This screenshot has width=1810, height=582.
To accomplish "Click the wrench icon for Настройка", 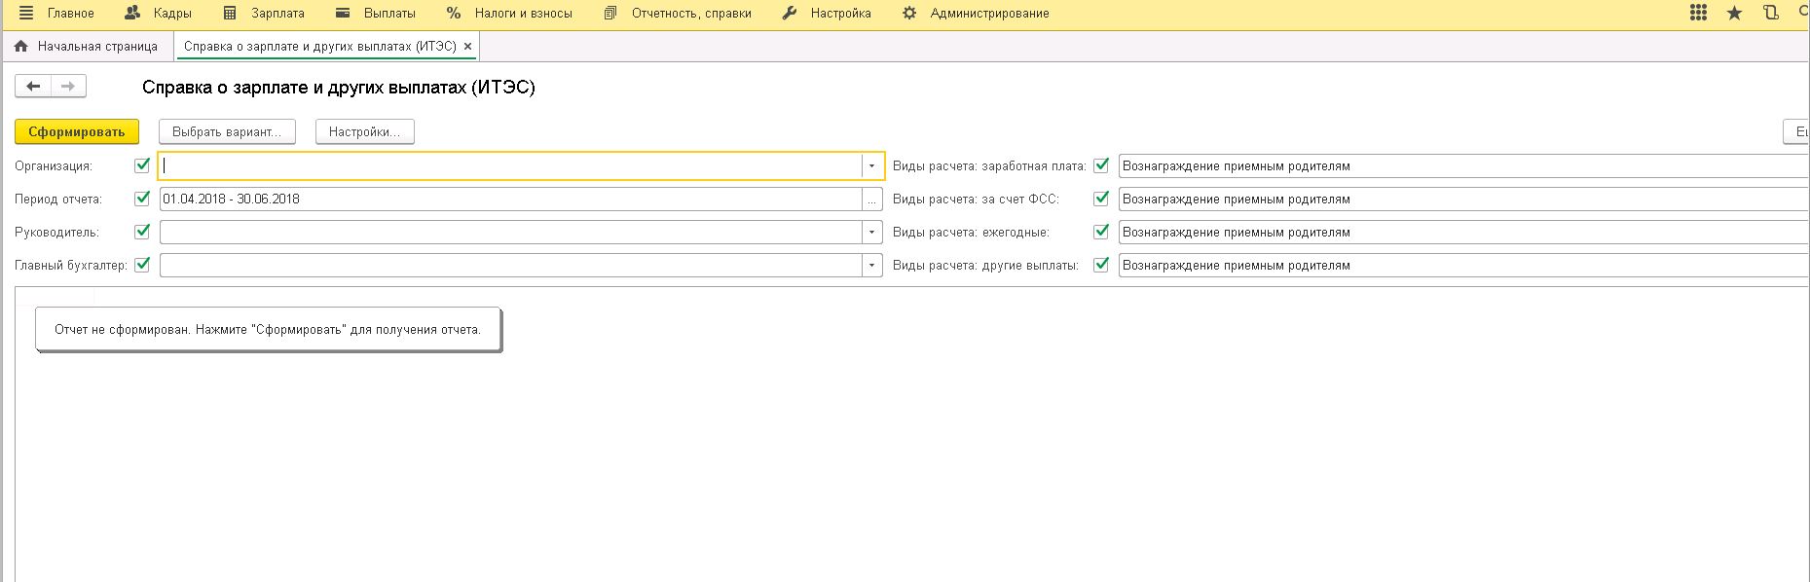I will [x=790, y=14].
